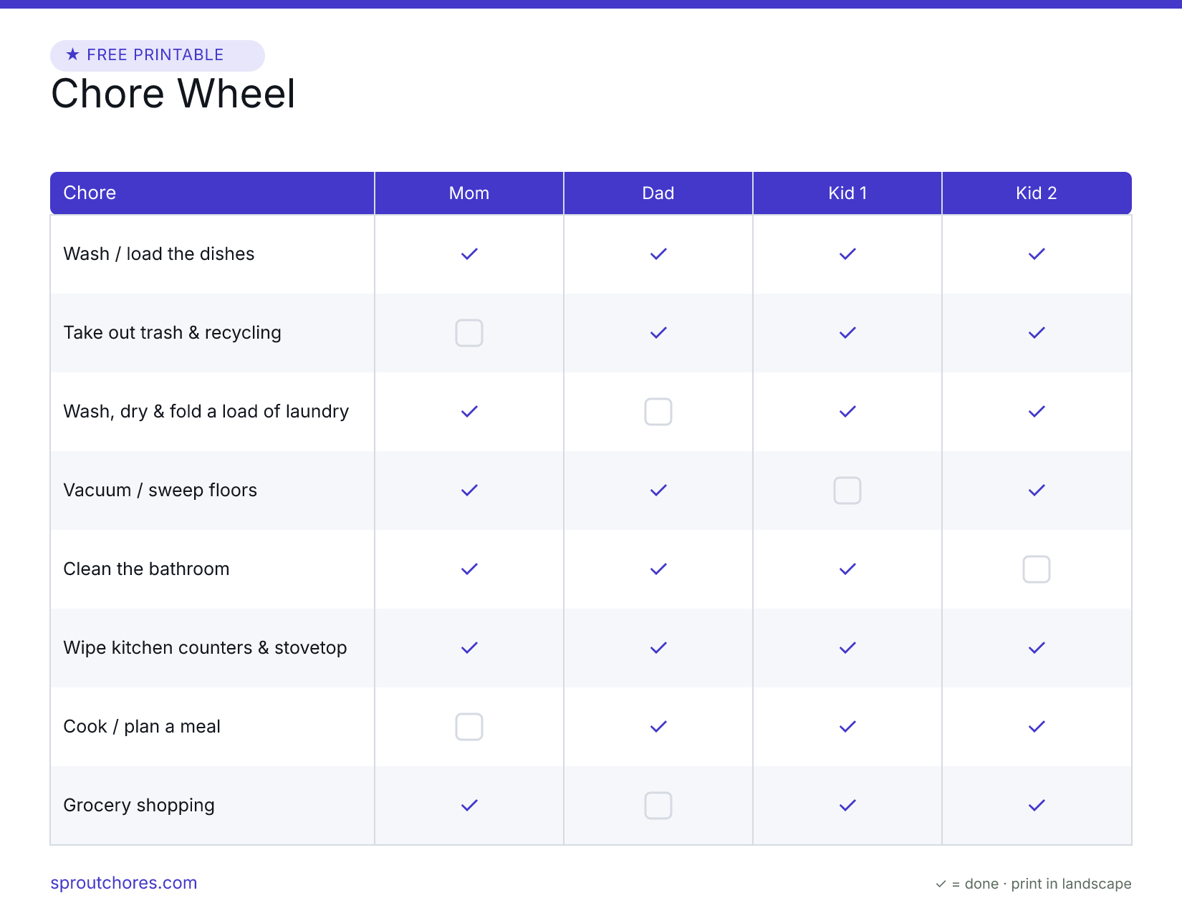1182x913 pixels.
Task: Select the 'Take out trash & recycling' label
Action: [x=172, y=333]
